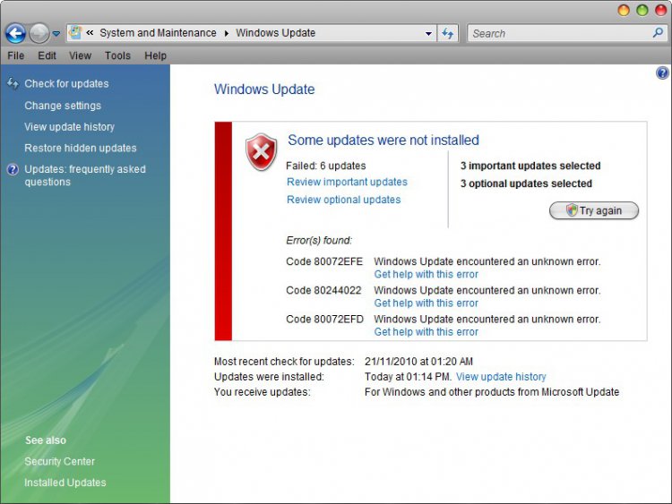Viewport: 672px width, 504px height.
Task: Click '3 important updates selected' text
Action: 530,166
